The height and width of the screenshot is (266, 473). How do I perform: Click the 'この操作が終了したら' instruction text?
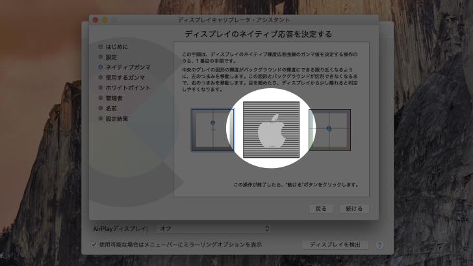(x=296, y=185)
